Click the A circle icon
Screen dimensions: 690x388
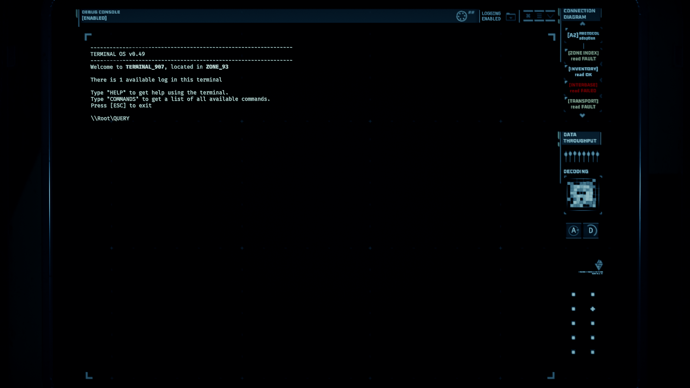[x=574, y=230]
